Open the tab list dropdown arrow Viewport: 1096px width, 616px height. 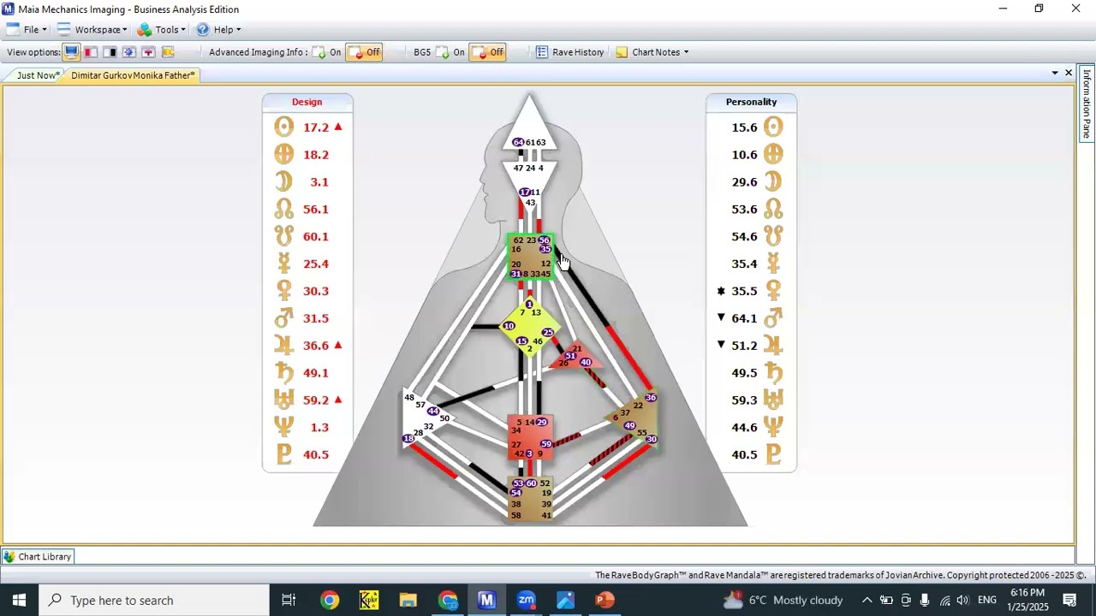pos(1055,74)
